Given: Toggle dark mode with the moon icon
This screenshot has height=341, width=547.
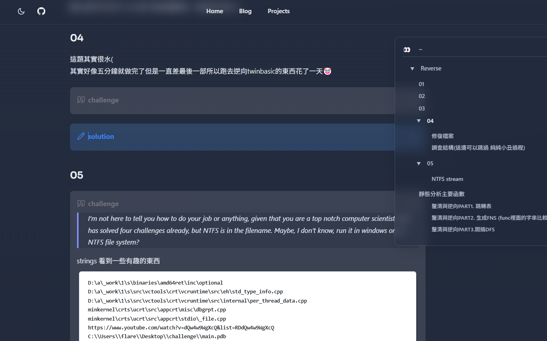Looking at the screenshot, I should [21, 11].
